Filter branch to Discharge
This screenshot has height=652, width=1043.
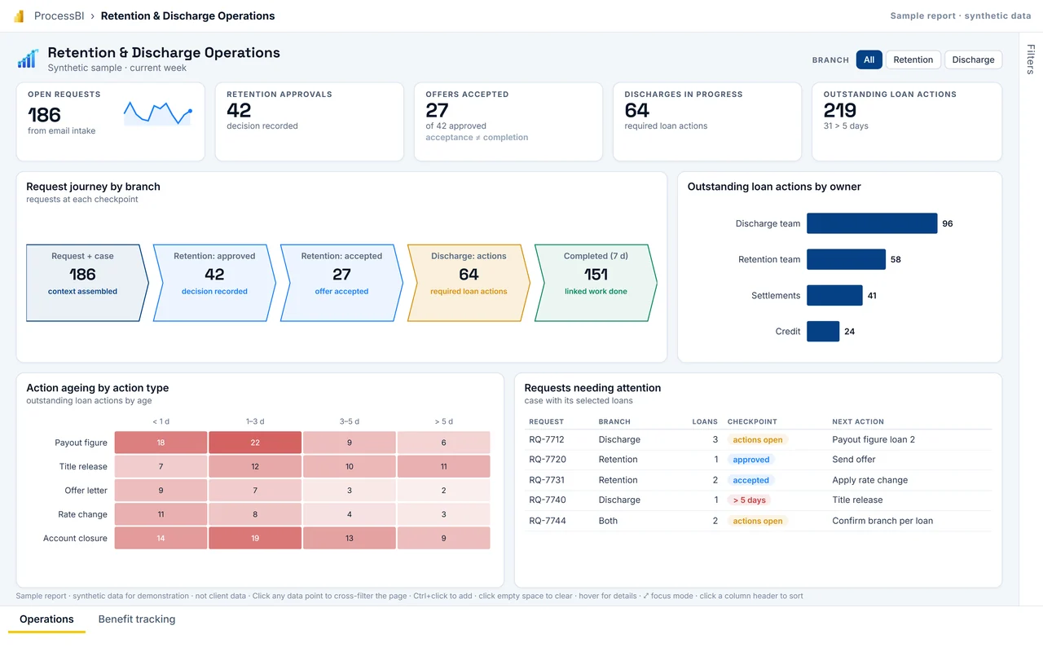973,59
